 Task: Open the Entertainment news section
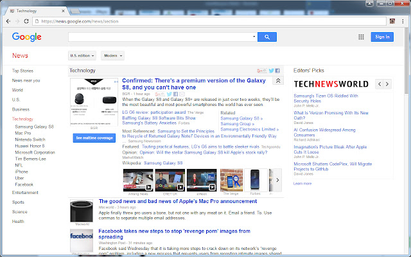[x=25, y=192]
